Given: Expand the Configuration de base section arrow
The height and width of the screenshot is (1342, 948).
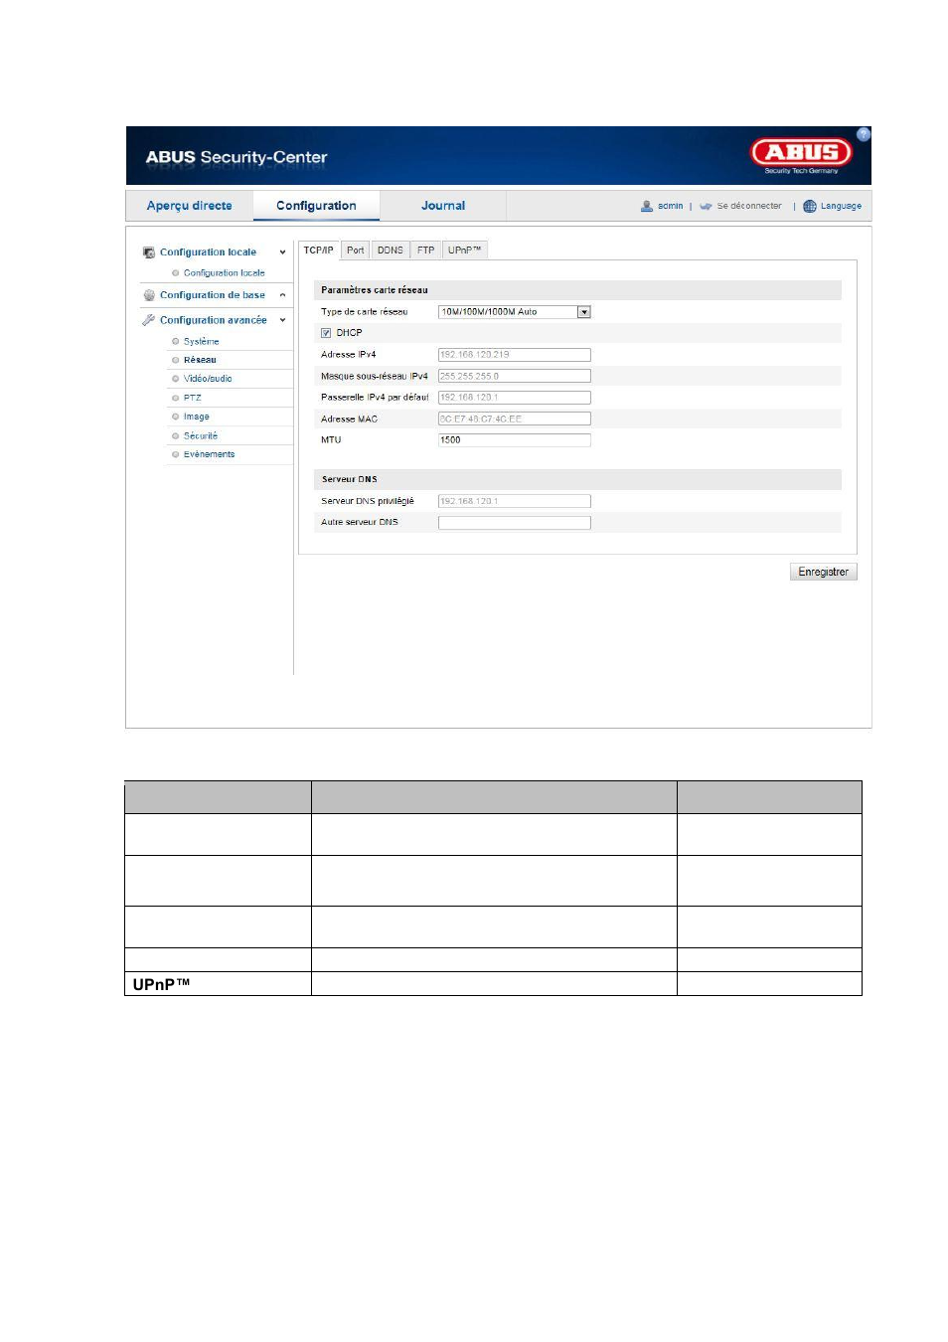Looking at the screenshot, I should pos(282,295).
